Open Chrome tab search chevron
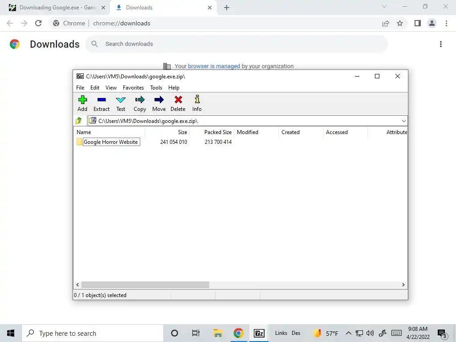This screenshot has height=342, width=456. pyautogui.click(x=384, y=6)
